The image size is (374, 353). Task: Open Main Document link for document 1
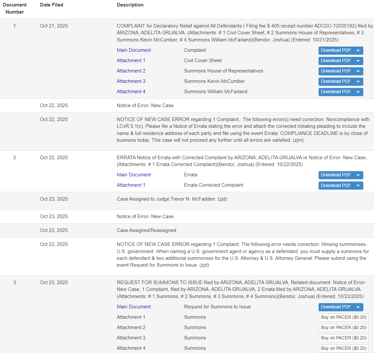tap(134, 50)
